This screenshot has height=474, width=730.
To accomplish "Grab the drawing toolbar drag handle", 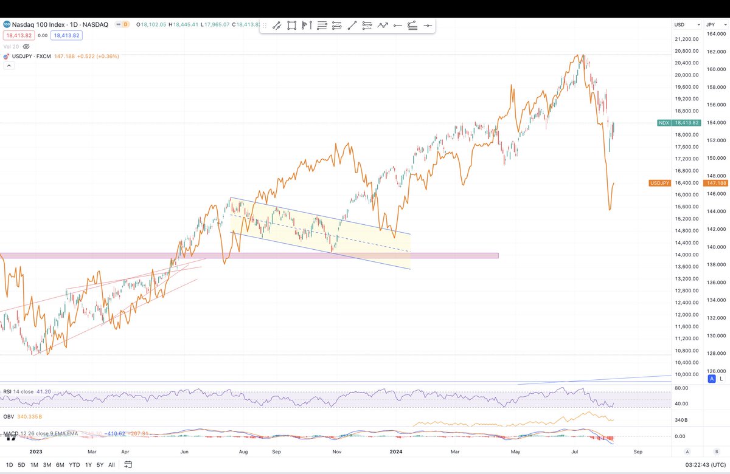I will coord(265,25).
